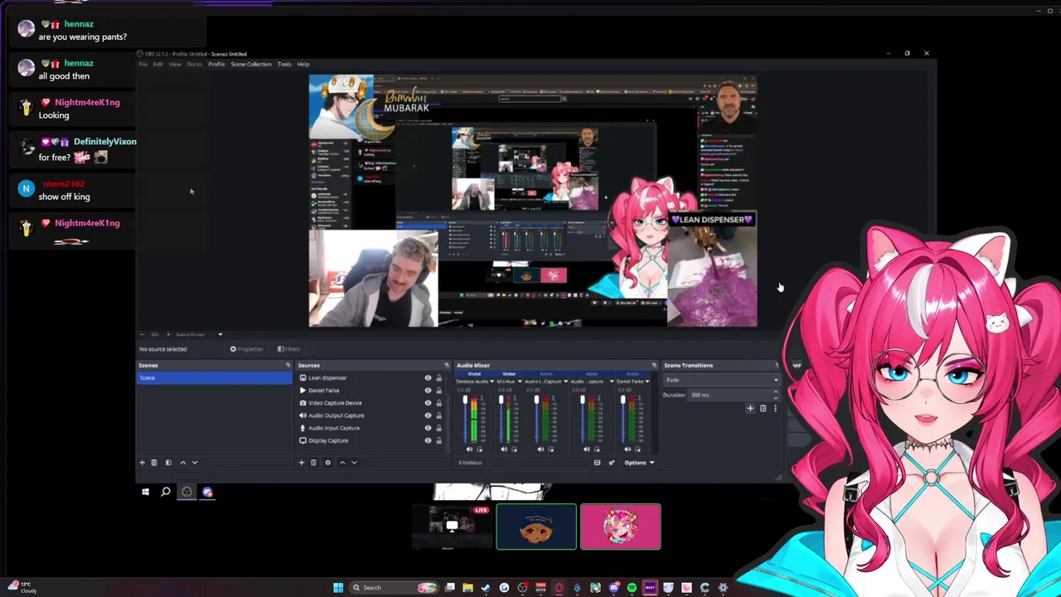This screenshot has width=1061, height=597.
Task: Click the Filters button above Sources
Action: (288, 349)
